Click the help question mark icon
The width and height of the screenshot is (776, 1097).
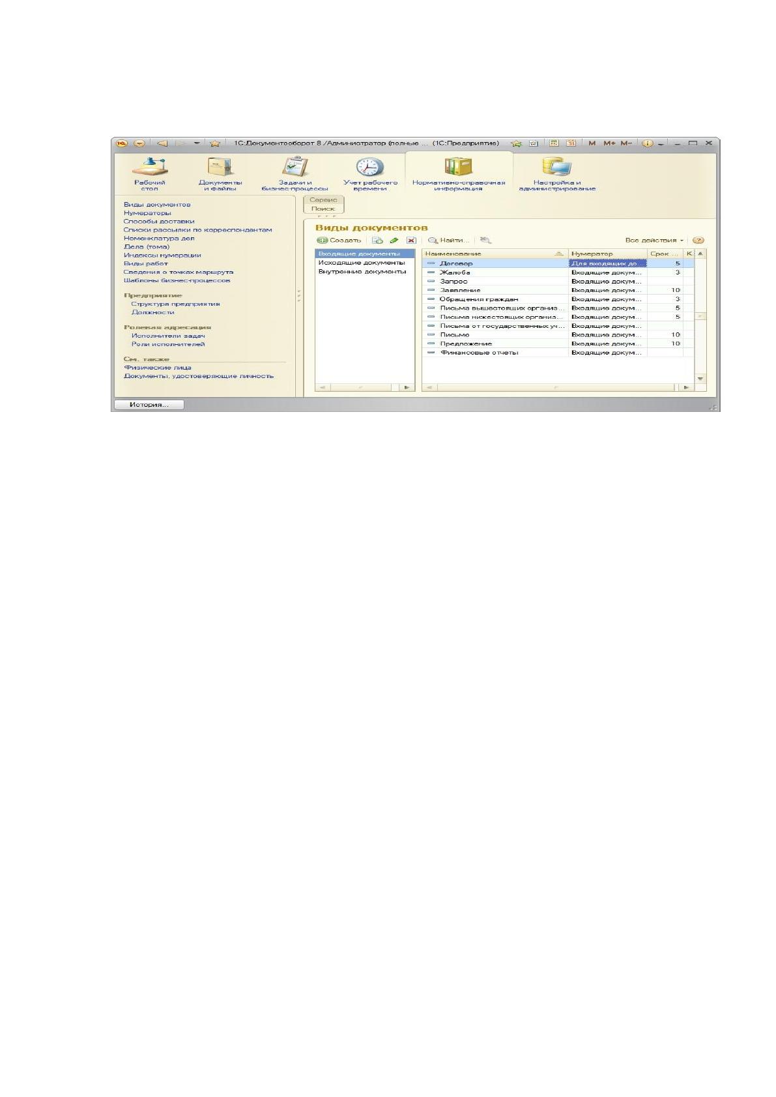(698, 240)
